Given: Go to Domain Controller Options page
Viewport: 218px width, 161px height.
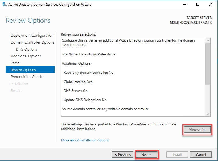Looking at the screenshot, I should tap(32, 42).
